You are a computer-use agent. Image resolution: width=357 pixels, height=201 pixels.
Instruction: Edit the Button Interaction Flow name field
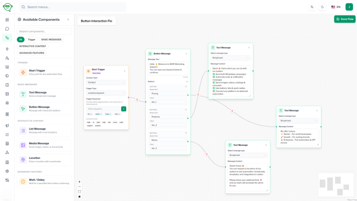pyautogui.click(x=97, y=21)
